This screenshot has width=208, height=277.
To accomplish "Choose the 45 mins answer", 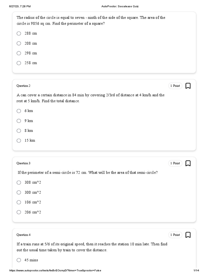I will (x=19, y=260).
